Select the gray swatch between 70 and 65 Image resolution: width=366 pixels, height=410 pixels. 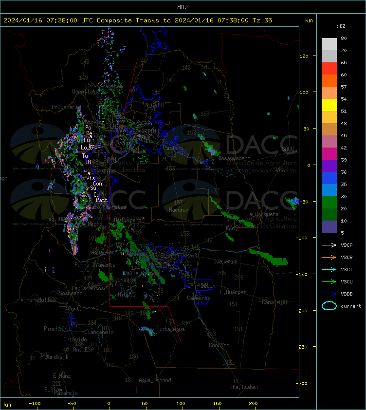[329, 56]
